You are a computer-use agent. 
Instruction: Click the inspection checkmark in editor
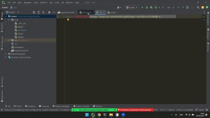tap(204, 17)
